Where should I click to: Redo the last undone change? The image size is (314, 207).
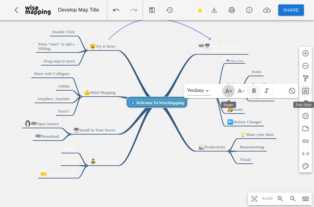[134, 10]
